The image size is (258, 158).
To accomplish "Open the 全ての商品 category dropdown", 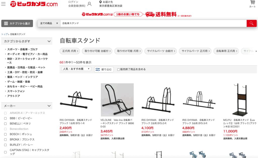I will (x=49, y=23).
